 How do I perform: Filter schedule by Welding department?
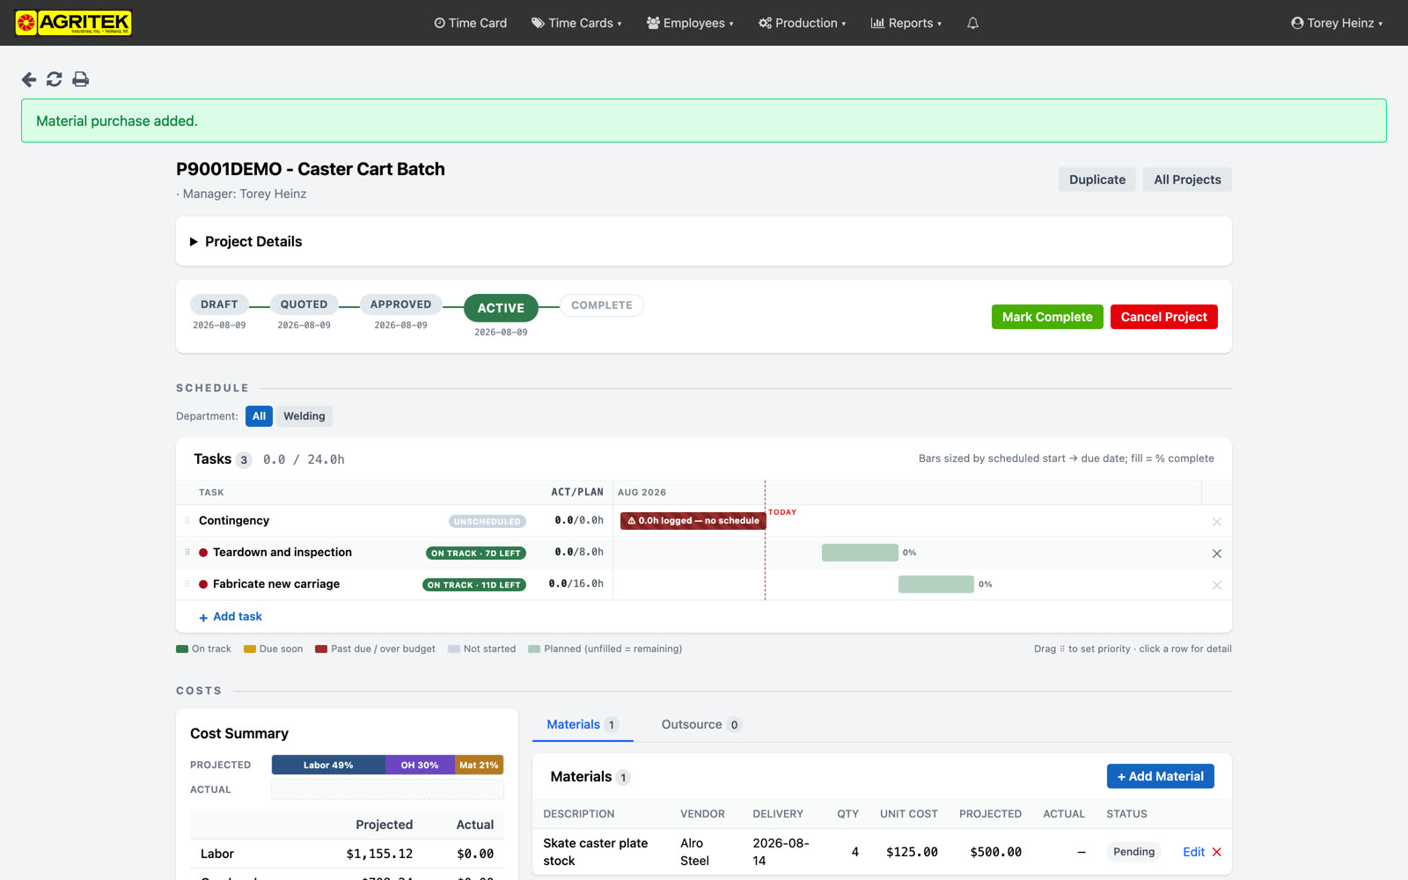(x=304, y=416)
